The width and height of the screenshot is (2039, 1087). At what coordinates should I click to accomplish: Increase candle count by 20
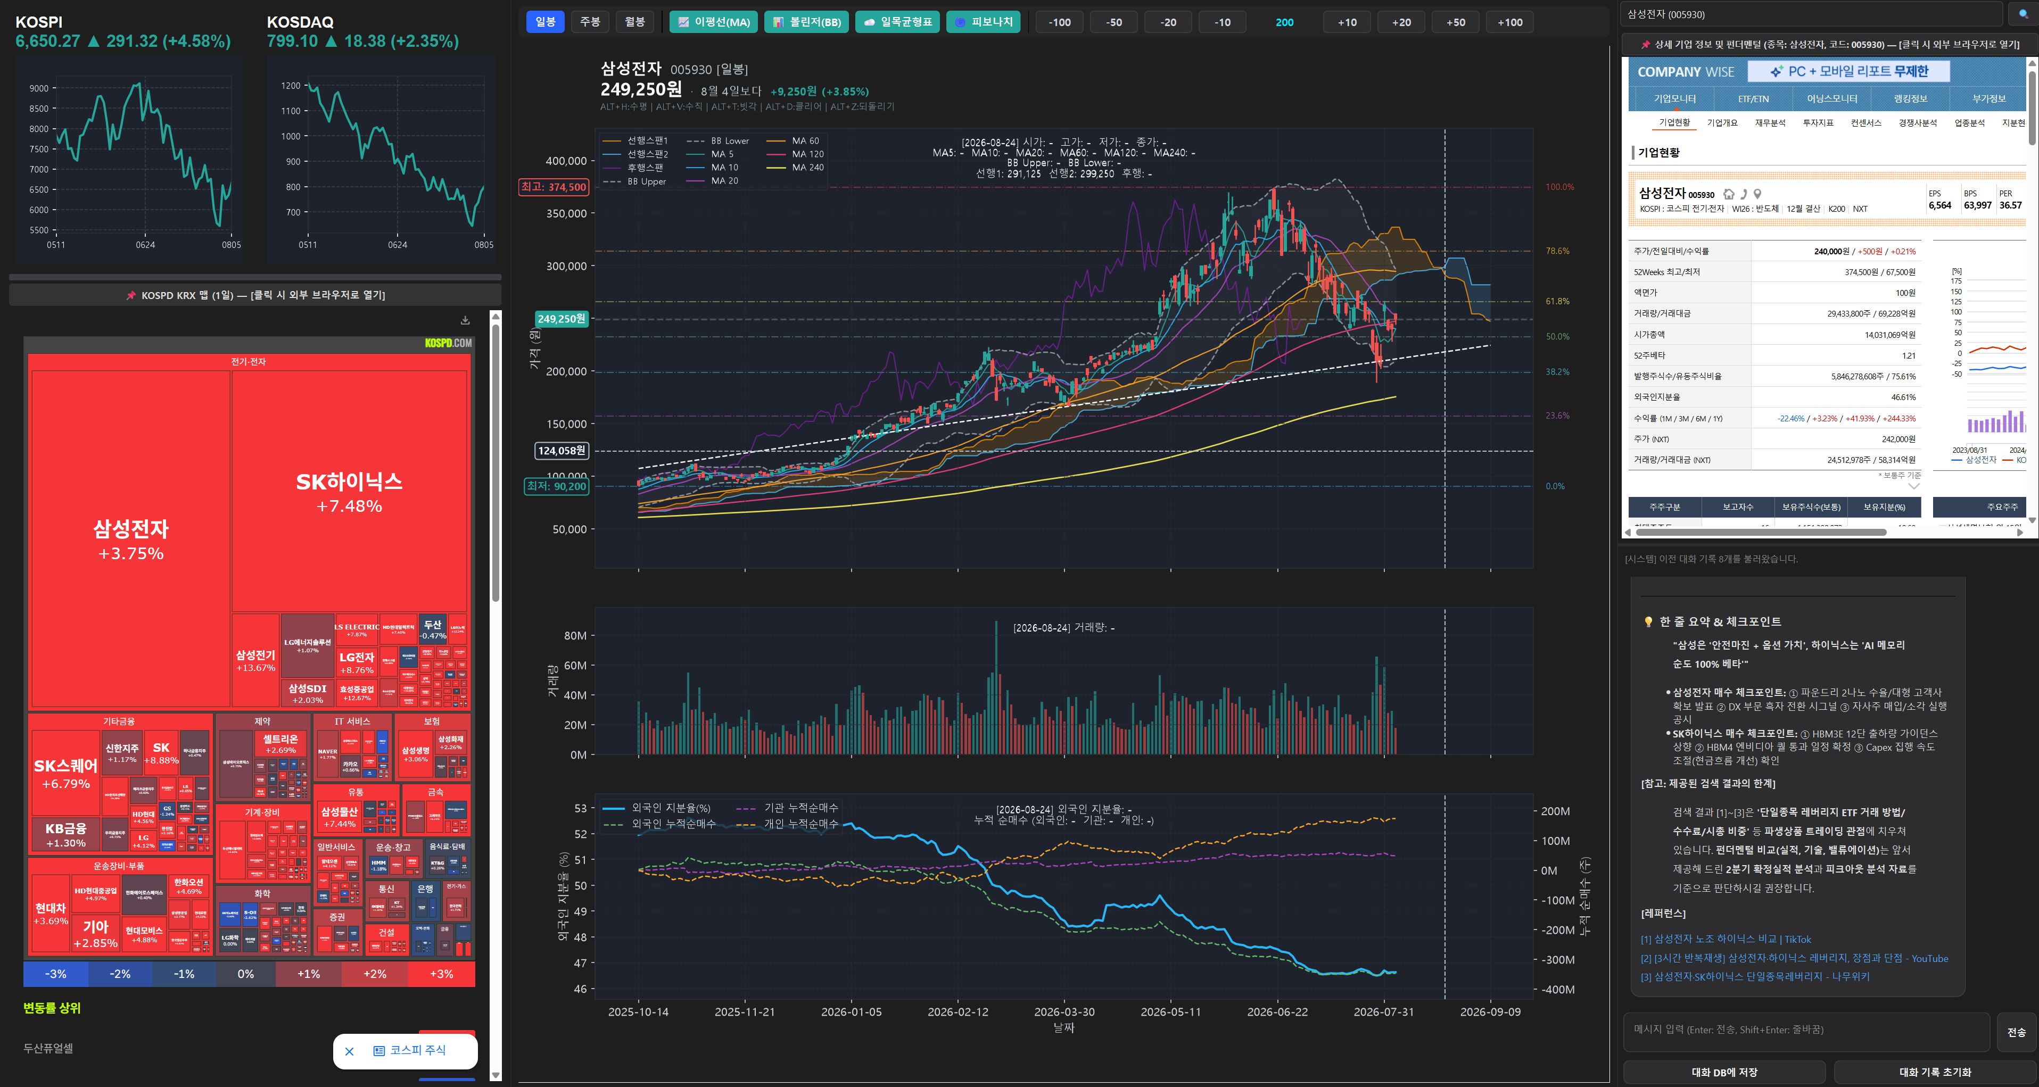tap(1401, 22)
